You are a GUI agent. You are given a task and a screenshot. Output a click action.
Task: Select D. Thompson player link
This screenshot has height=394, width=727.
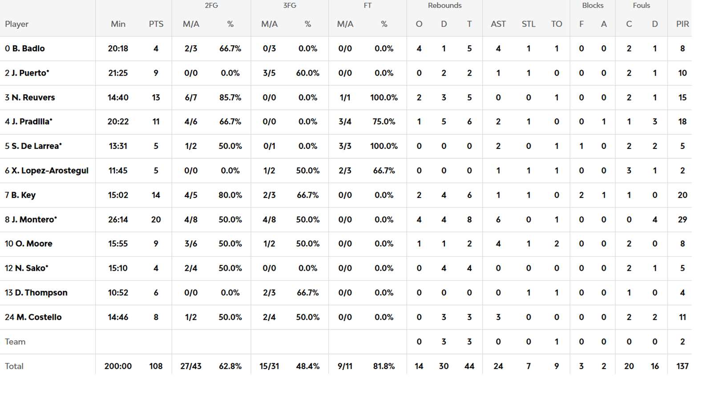click(x=41, y=293)
